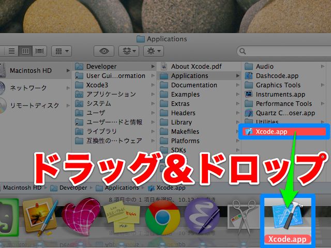331x248 pixels.
Task: Select the Documentation folder
Action: coord(200,85)
